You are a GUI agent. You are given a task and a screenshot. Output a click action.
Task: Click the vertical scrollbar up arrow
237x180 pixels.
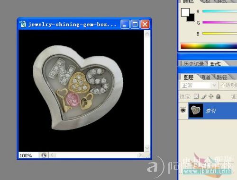(147, 34)
